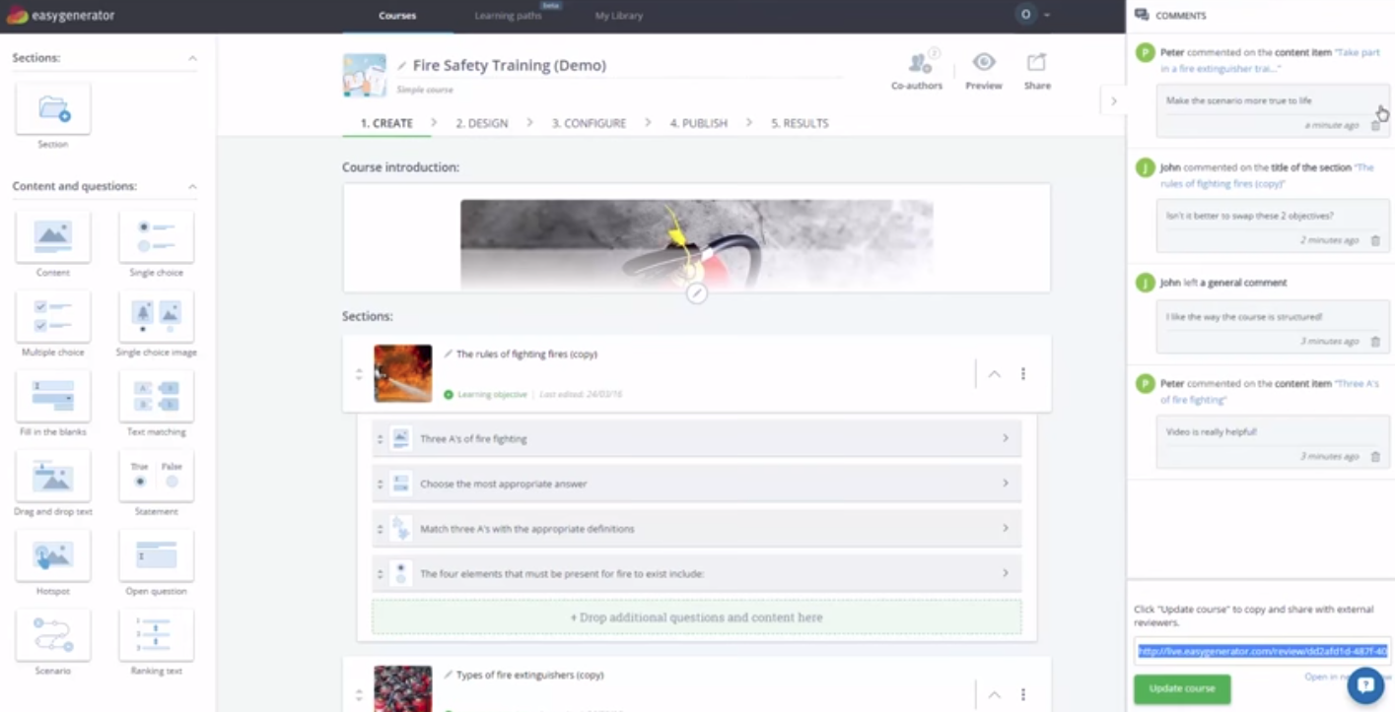Open the help chat bubble icon
The width and height of the screenshot is (1395, 712).
coord(1365,685)
